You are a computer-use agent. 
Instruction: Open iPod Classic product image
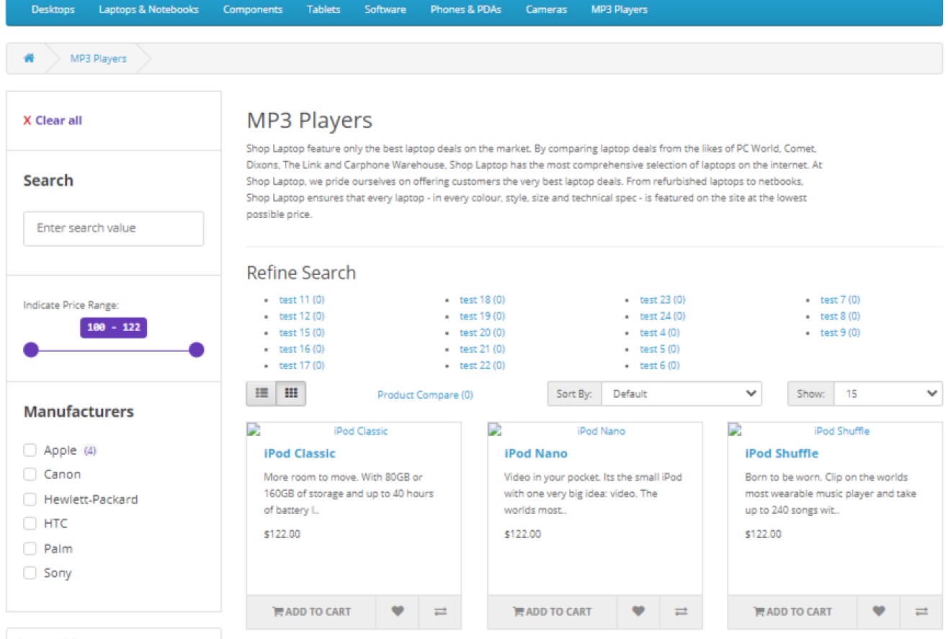[354, 431]
